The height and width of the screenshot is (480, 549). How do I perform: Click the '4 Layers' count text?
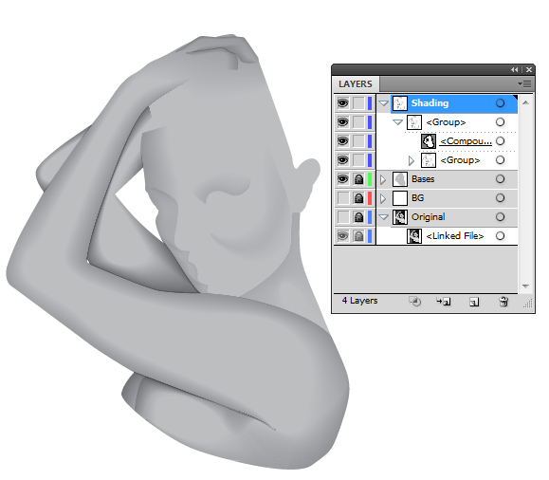coord(359,301)
